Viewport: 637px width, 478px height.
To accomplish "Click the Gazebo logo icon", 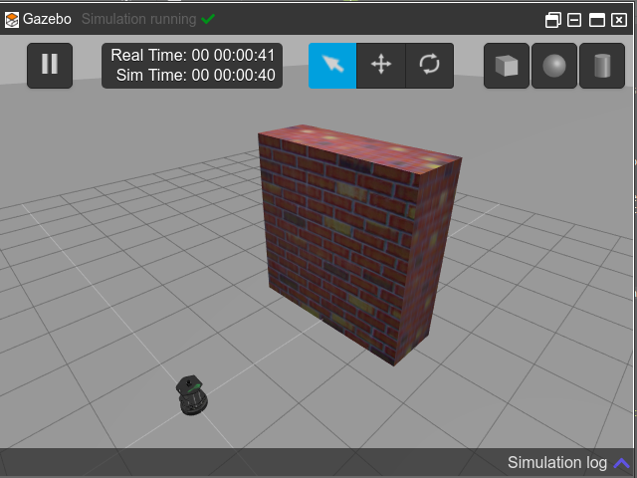I will point(12,20).
